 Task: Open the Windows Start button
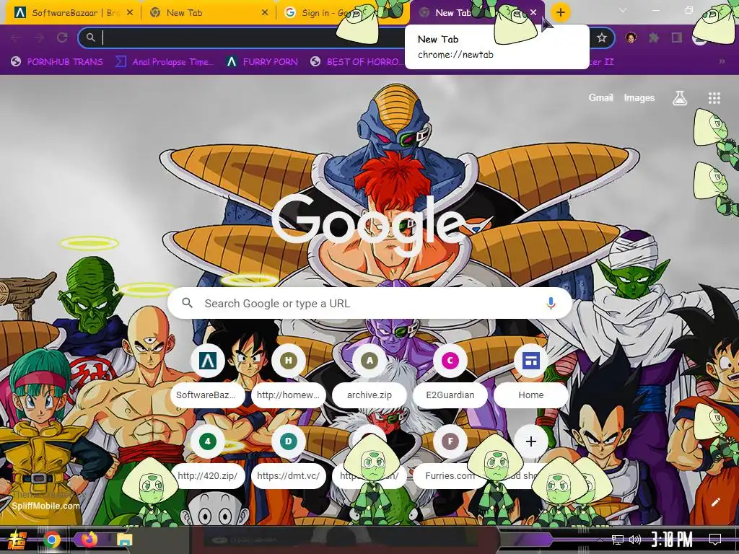17,540
